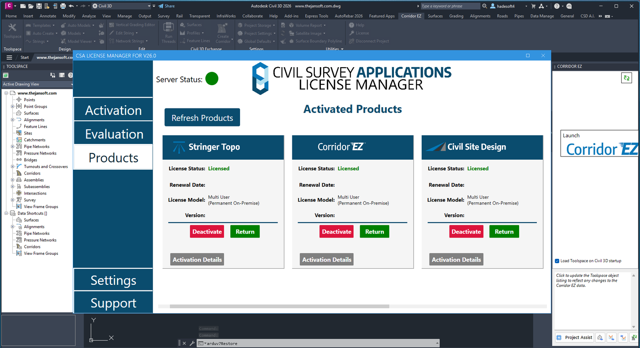
Task: Click the Refresh Products button
Action: pos(202,118)
